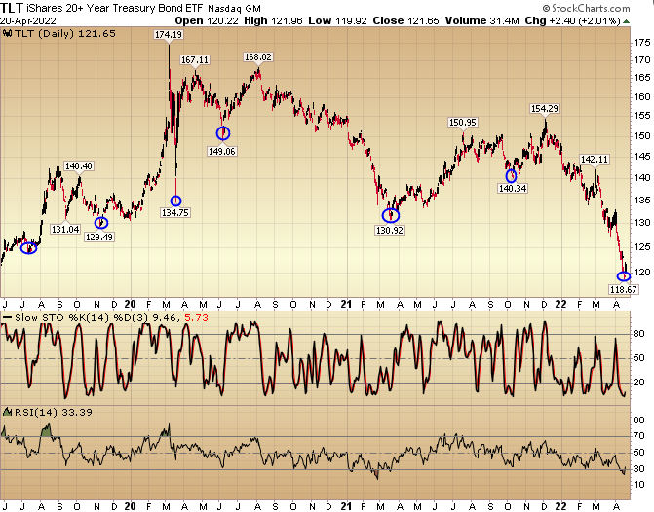
Task: Click the RSI(14) legend mountain icon
Action: (x=8, y=412)
